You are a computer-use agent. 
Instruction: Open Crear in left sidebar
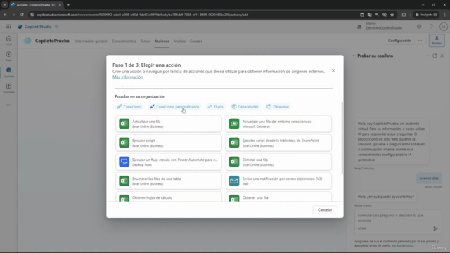coord(8,56)
